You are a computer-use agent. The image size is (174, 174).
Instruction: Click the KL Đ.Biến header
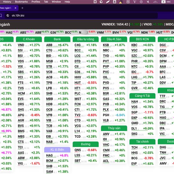[x=57, y=150]
